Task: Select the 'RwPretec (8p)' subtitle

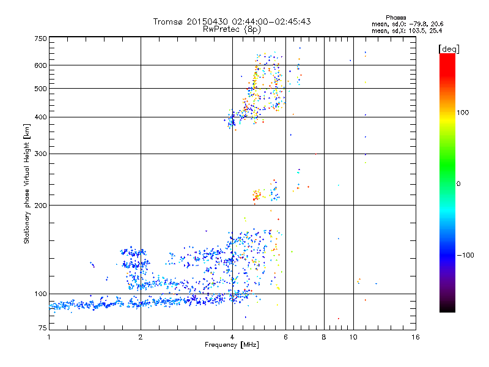Action: tap(232, 29)
